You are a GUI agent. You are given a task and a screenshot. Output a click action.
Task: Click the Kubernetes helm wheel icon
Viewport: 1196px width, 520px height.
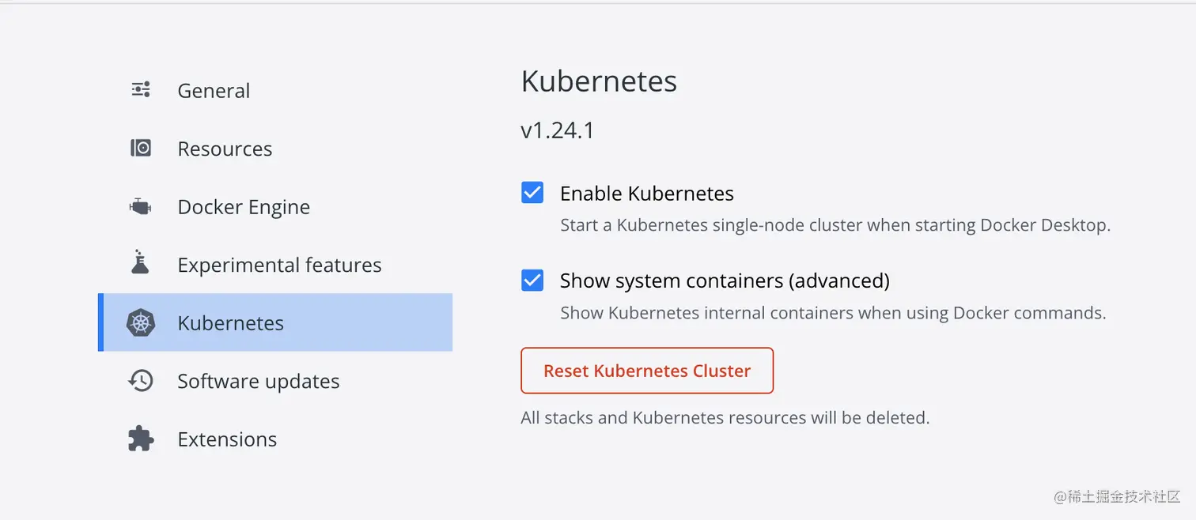click(141, 322)
